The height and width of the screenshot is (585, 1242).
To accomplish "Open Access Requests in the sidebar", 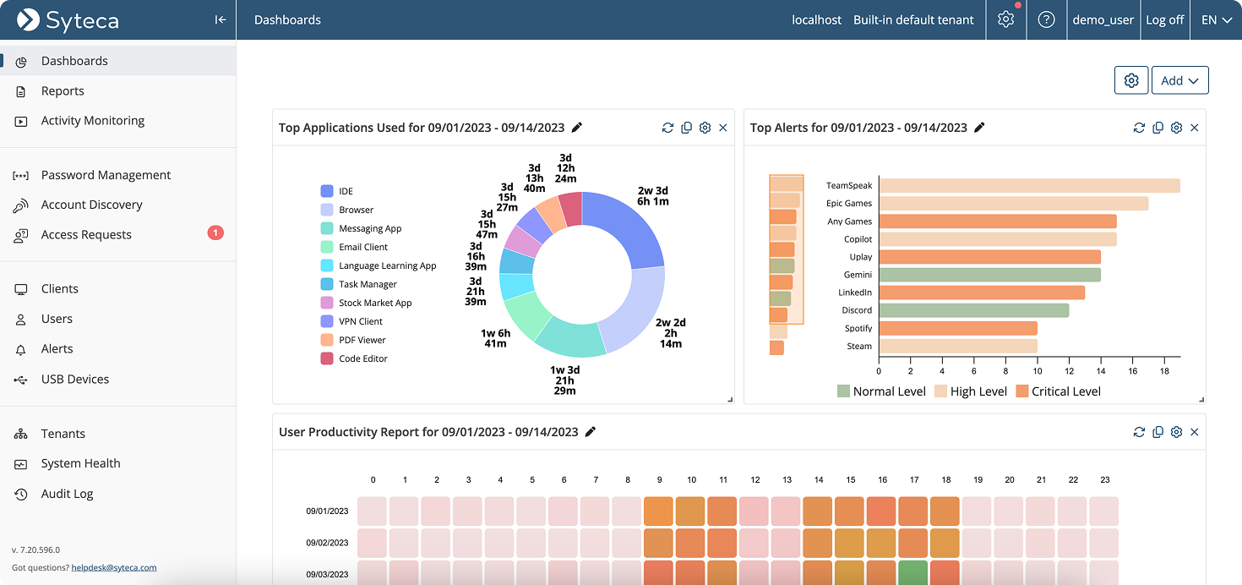I will (x=117, y=234).
